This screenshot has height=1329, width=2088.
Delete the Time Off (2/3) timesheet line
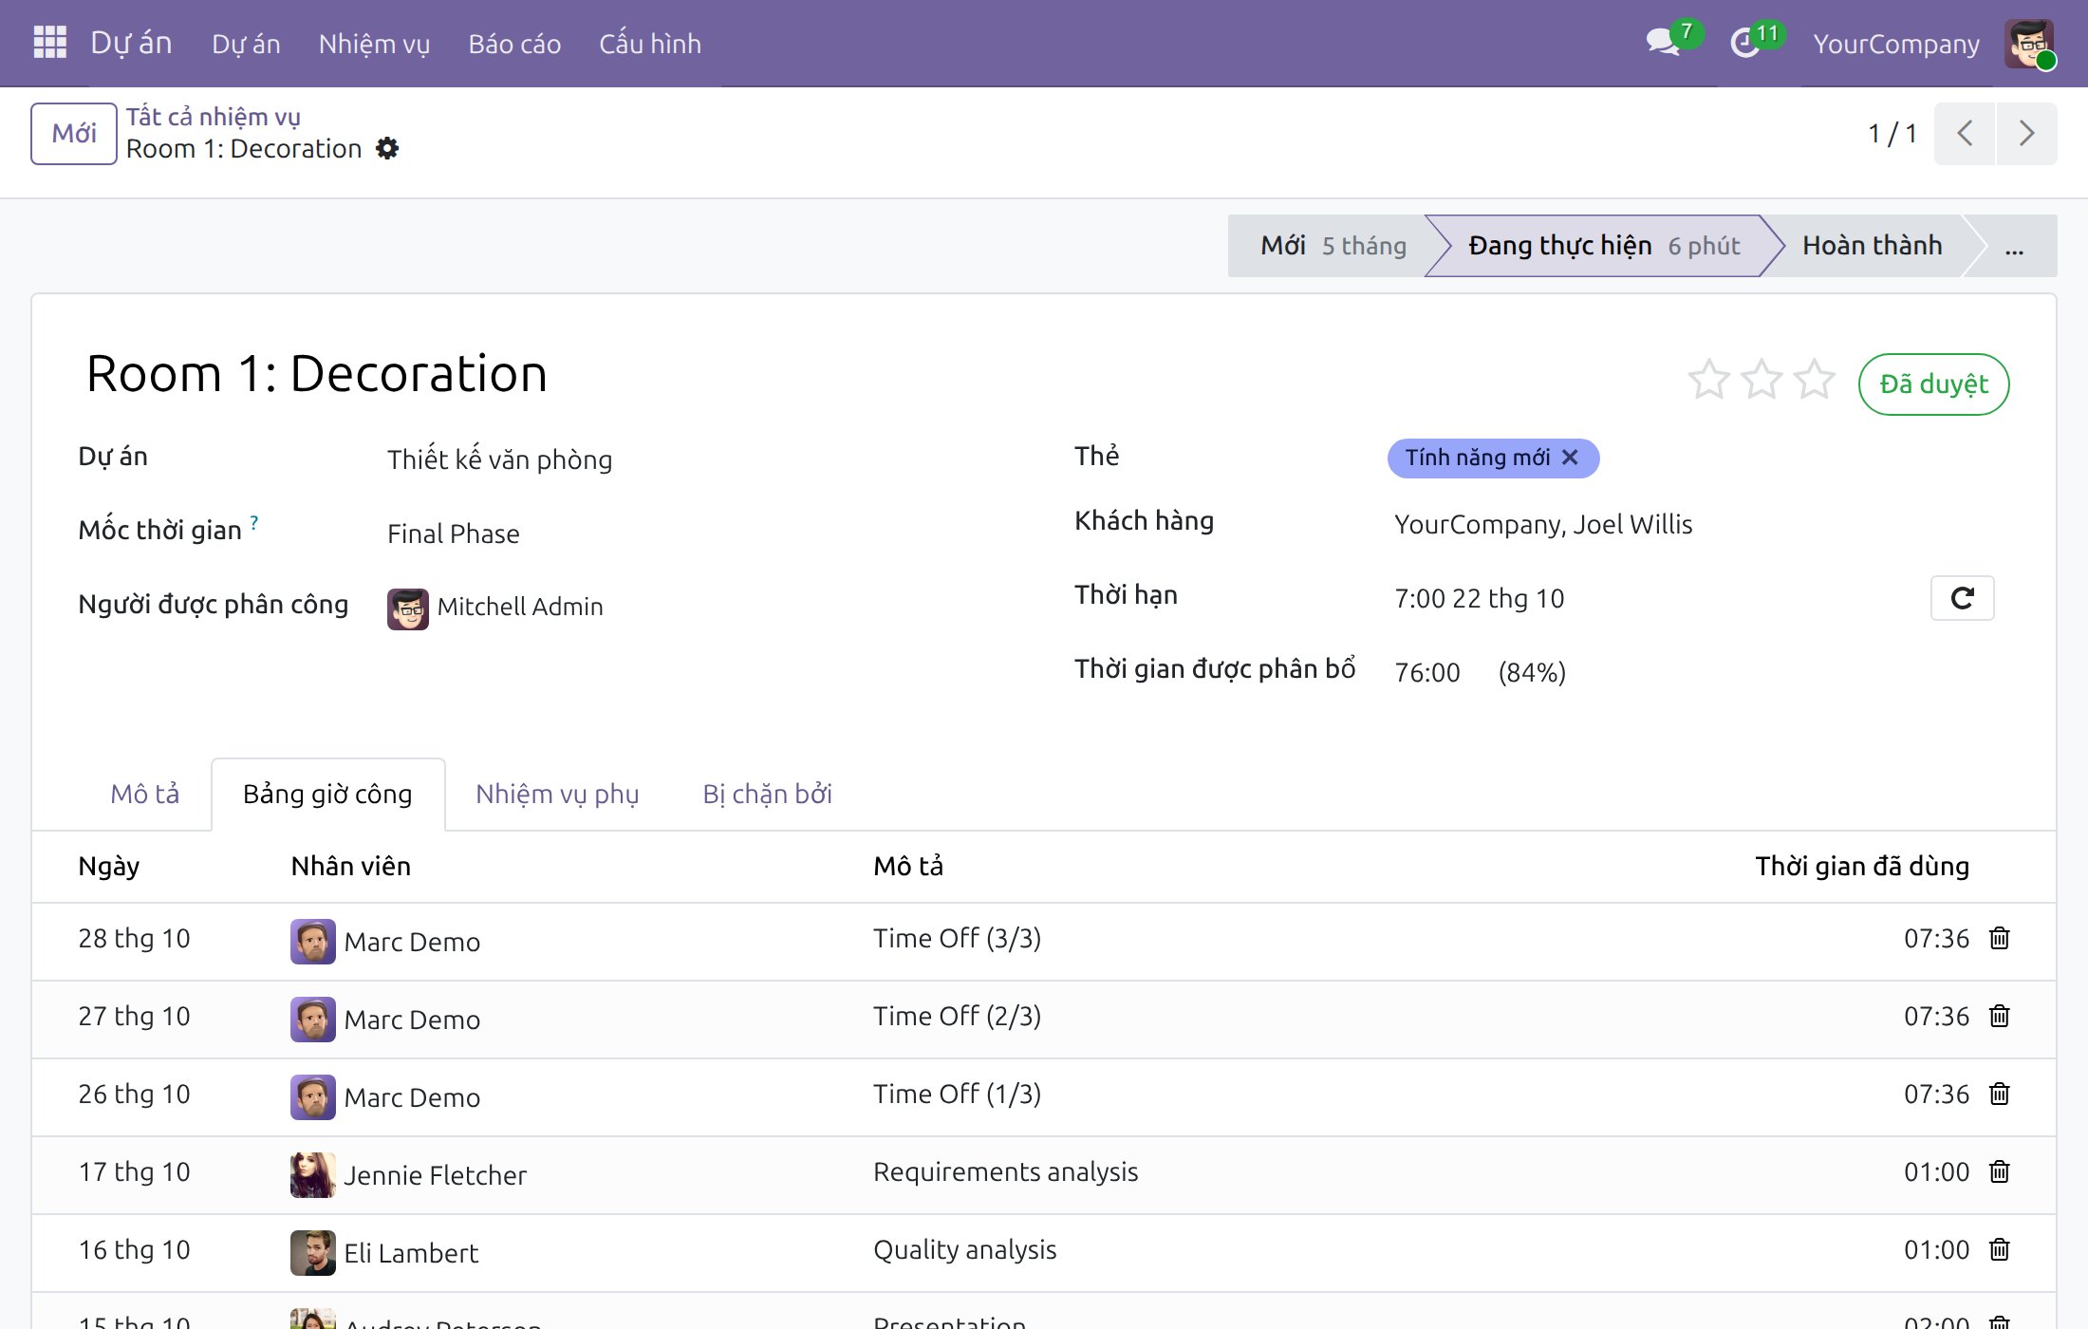click(2000, 1016)
